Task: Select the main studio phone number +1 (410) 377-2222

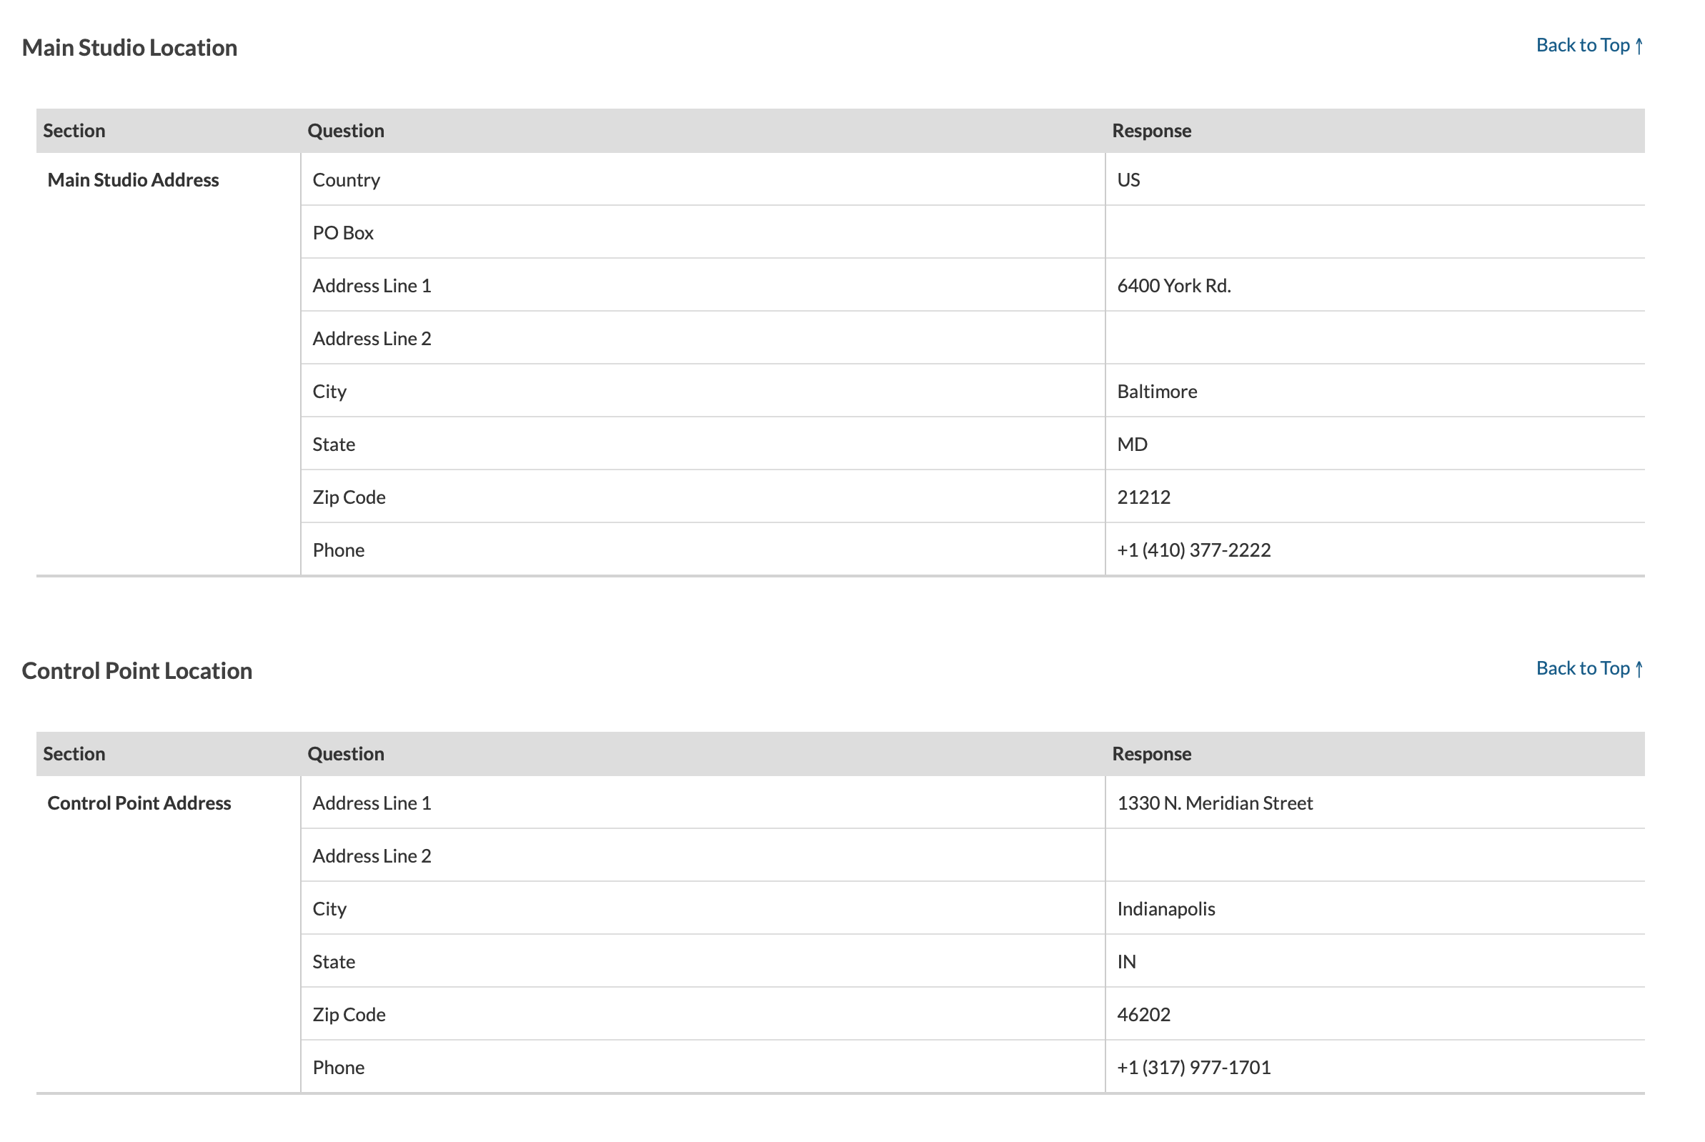Action: [1193, 550]
